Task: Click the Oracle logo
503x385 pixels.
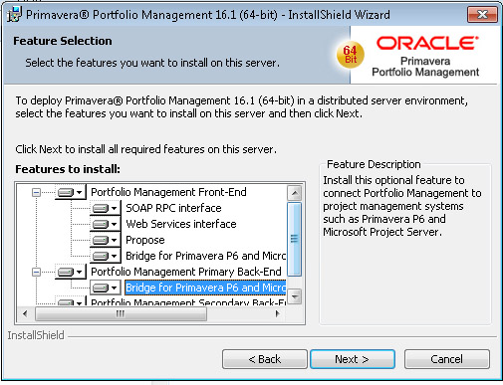Action: click(x=427, y=43)
